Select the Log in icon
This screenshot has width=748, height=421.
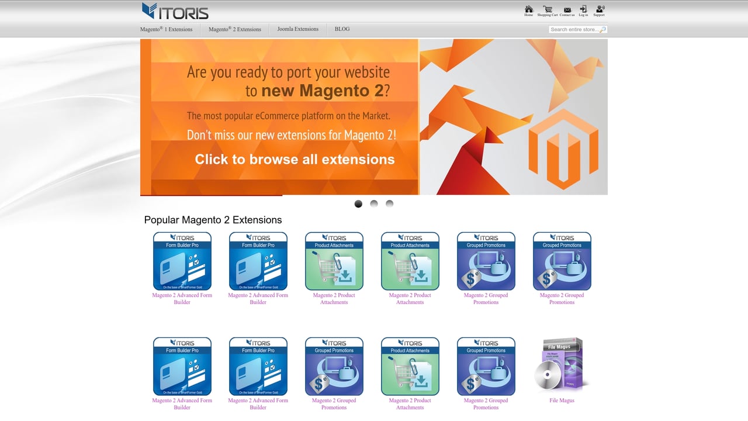coord(582,10)
